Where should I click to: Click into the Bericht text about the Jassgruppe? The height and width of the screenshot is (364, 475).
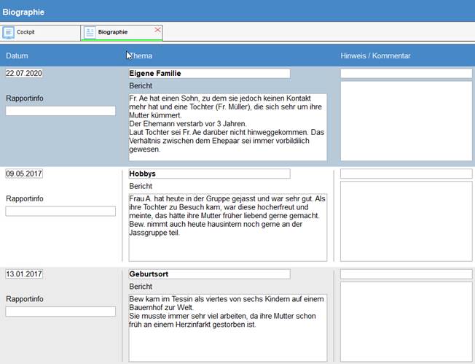tap(227, 226)
